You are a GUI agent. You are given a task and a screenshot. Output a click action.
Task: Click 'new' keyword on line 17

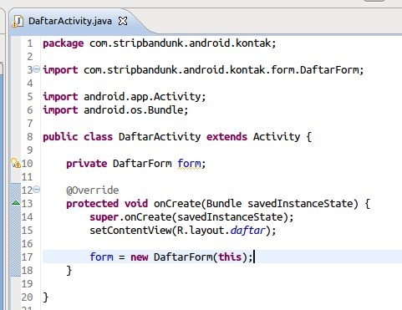point(140,257)
